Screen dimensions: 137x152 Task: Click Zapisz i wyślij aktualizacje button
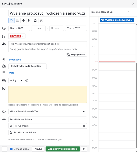click(x=63, y=149)
